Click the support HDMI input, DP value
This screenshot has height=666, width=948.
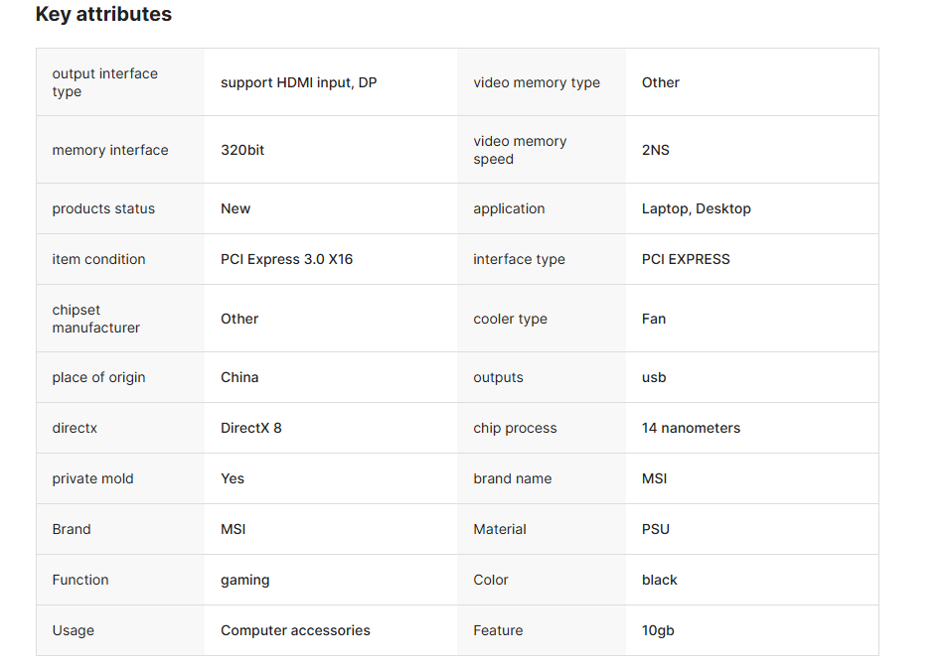coord(299,82)
